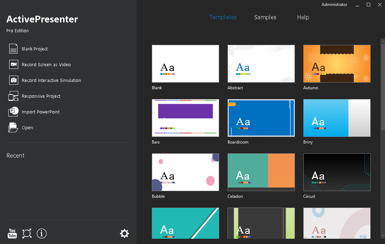Click the Briny template name
This screenshot has width=385, height=244.
point(308,142)
